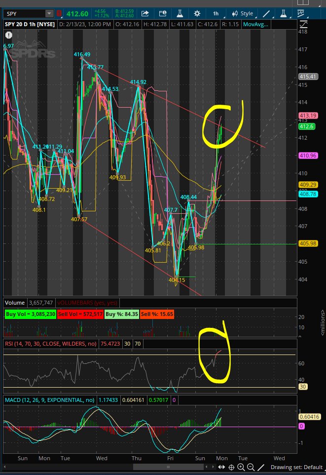
Task: Click the 412.60 last price in header
Action: point(77,14)
